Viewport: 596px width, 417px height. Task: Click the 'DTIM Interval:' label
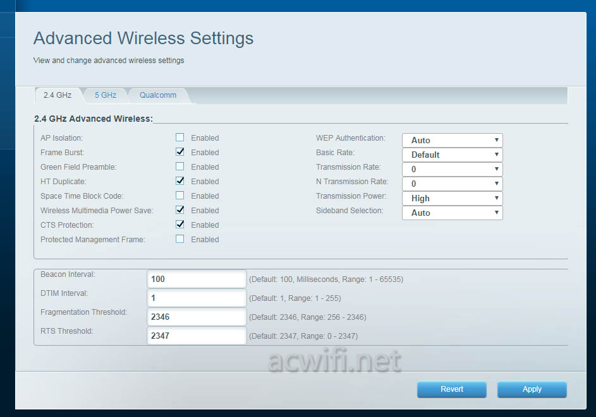click(64, 293)
